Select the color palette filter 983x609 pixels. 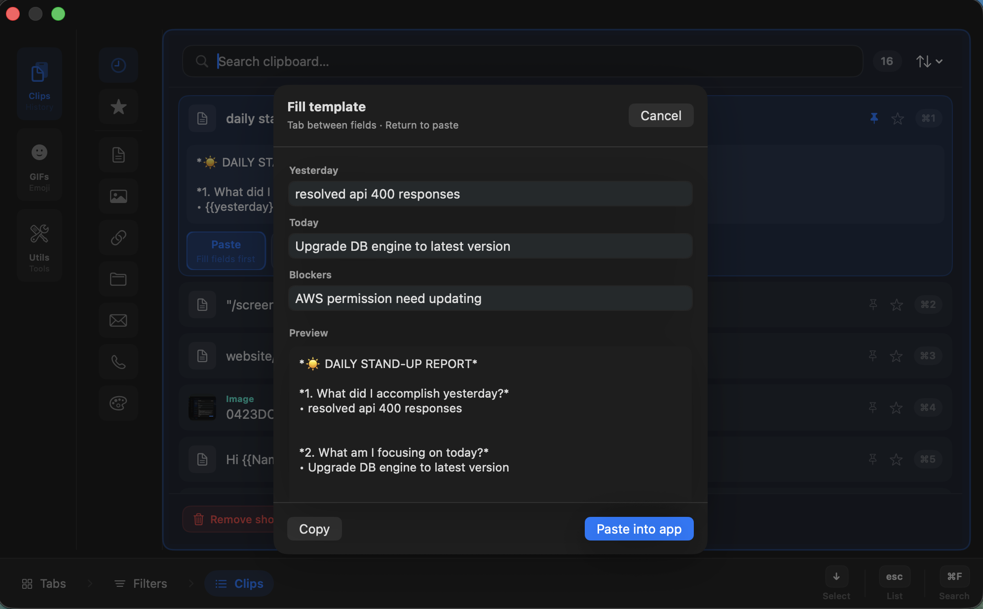tap(118, 403)
